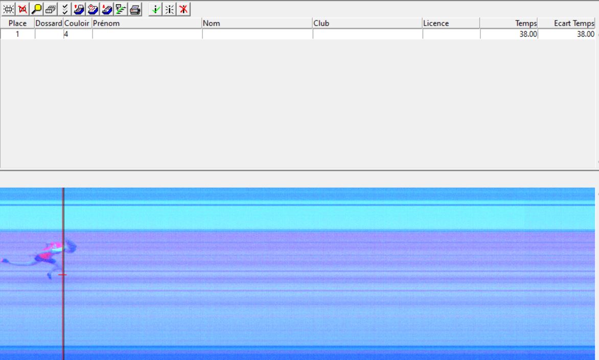Click the stacked rows duplicate icon
Image resolution: width=599 pixels, height=360 pixels.
coord(51,9)
